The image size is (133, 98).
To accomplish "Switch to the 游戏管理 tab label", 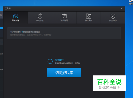I will point(64,20).
